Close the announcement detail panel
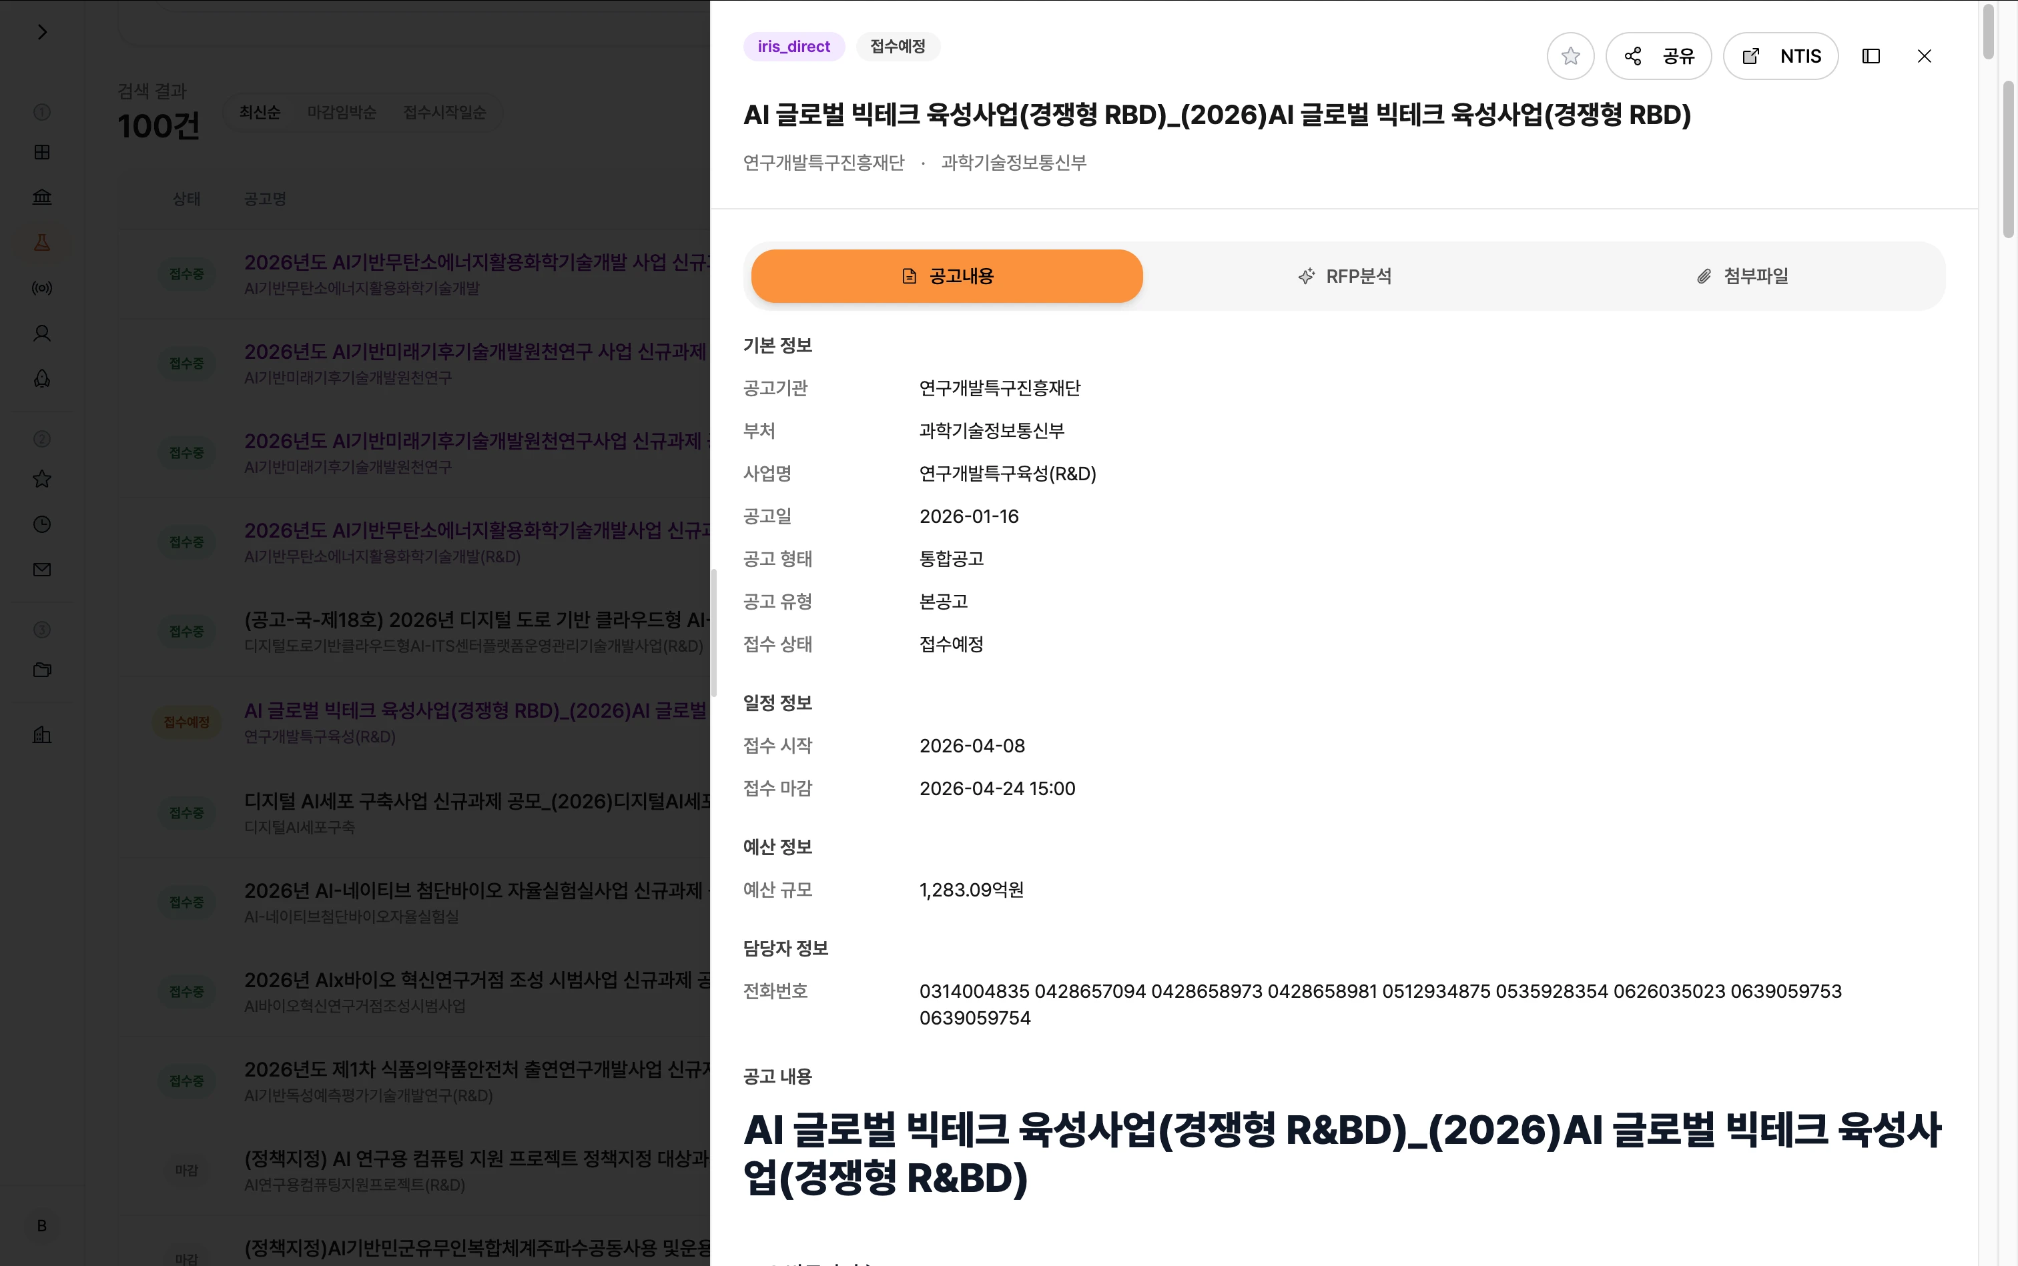 (1924, 56)
